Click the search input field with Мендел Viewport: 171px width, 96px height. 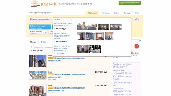92,19
